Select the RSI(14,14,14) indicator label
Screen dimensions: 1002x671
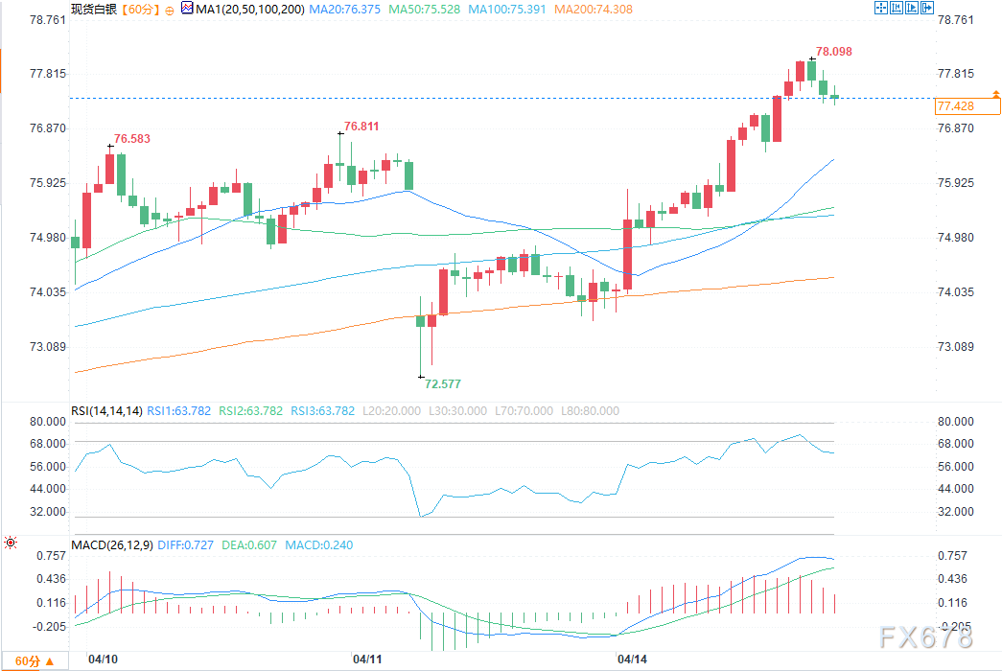(106, 411)
